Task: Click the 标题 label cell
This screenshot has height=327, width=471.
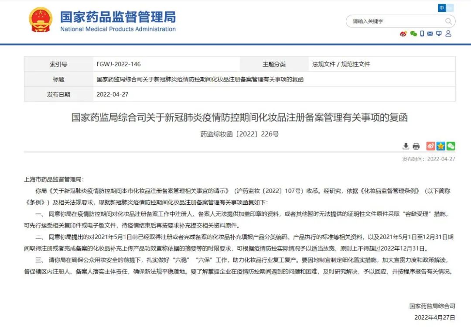Action: 58,79
